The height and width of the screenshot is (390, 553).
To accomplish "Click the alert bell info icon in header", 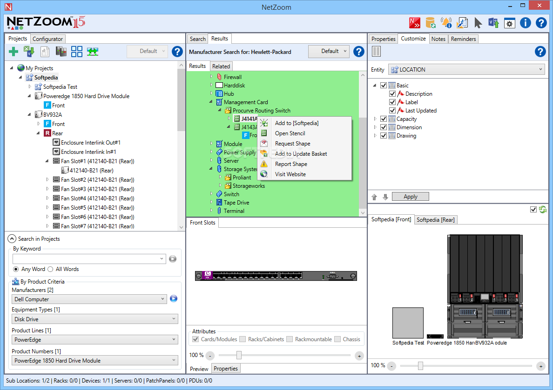I will [446, 23].
